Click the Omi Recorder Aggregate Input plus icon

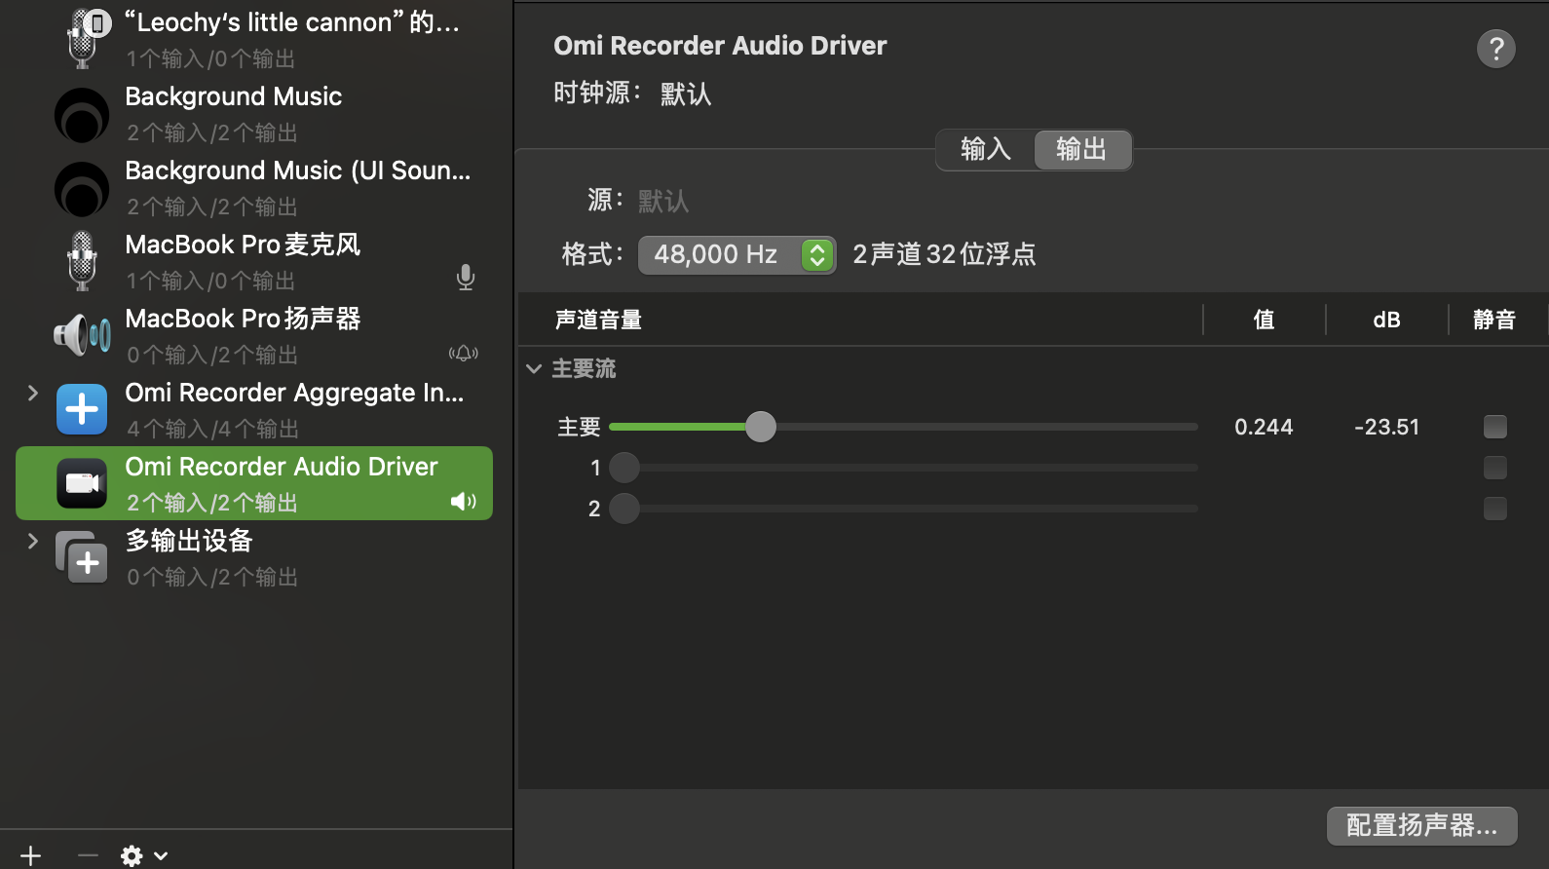[82, 409]
